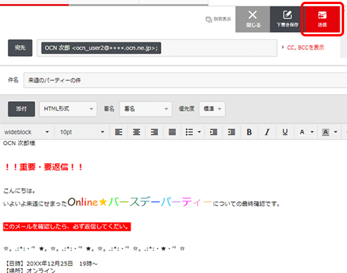The image size is (347, 273).
Task: Justify text alignment
Action: click(172, 132)
